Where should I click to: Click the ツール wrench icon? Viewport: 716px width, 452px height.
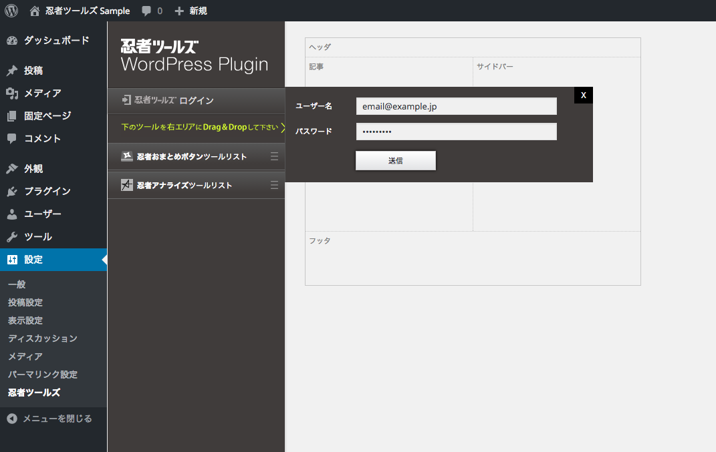coord(12,237)
